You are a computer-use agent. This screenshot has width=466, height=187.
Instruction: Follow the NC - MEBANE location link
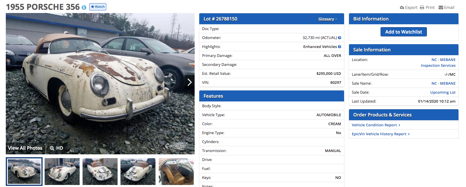click(x=443, y=60)
